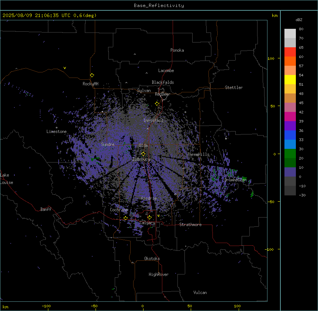Click the Okotoks town label

click(152, 259)
